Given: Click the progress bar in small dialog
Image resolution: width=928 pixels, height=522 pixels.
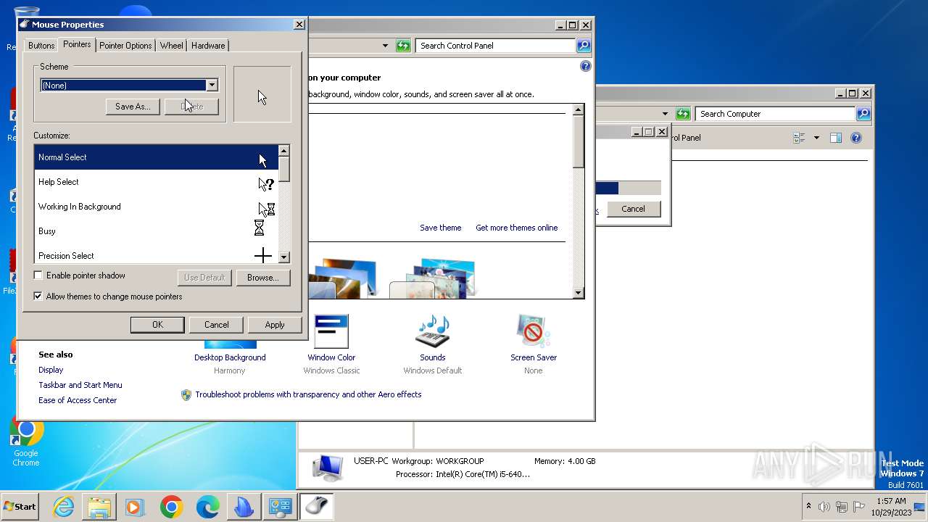Looking at the screenshot, I should click(x=628, y=188).
